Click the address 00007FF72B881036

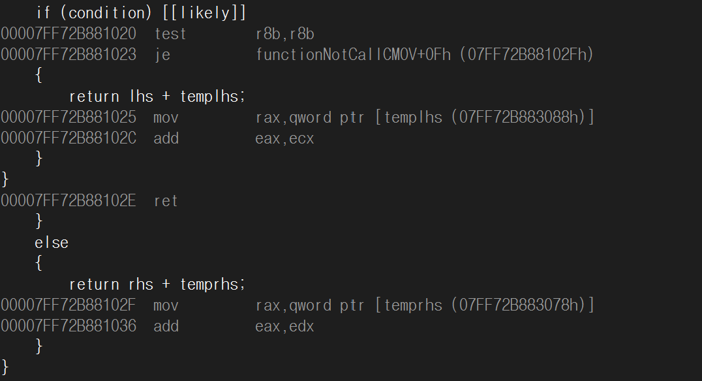[69, 326]
